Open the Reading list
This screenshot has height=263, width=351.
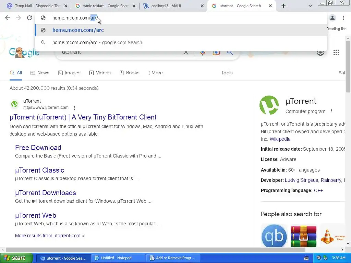click(336, 29)
